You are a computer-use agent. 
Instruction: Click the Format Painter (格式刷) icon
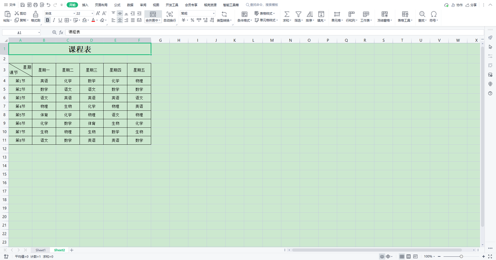tap(36, 14)
